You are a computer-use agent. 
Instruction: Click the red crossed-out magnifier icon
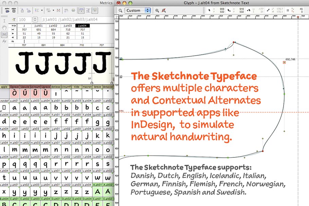164,11
